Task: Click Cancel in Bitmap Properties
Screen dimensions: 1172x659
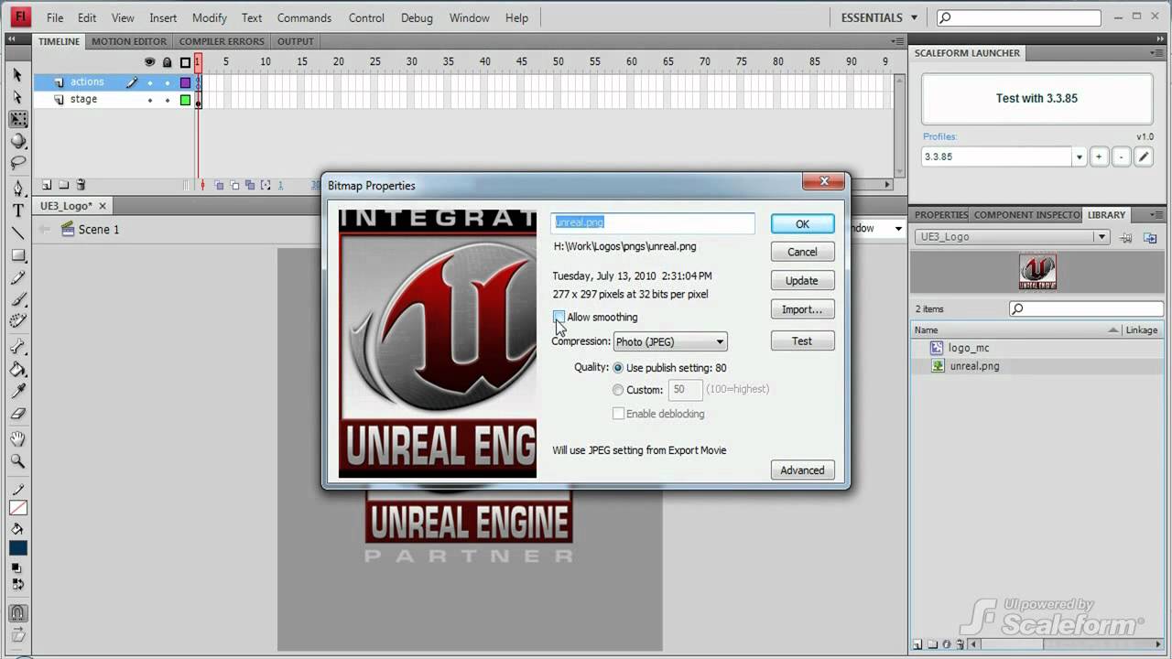Action: 802,252
